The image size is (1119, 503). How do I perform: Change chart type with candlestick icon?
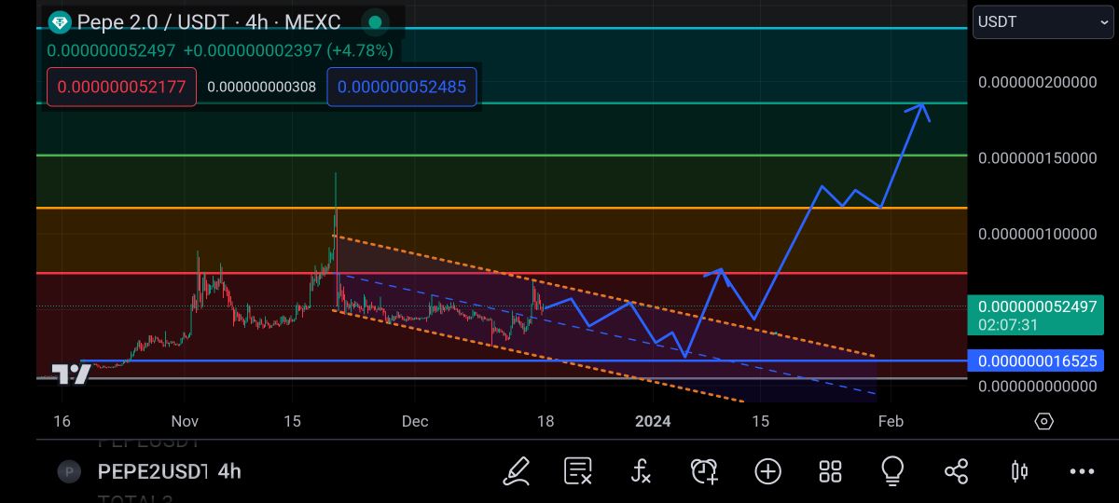(1019, 471)
